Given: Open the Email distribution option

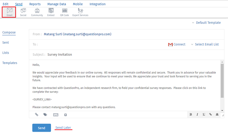Looking at the screenshot, I should click(x=9, y=12).
